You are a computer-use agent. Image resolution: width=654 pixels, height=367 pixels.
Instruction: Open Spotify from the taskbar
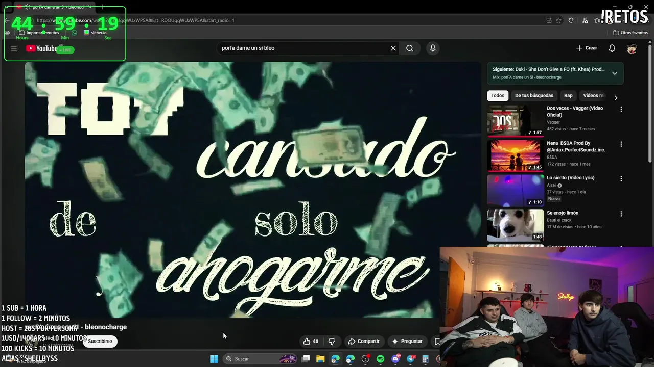point(381,359)
